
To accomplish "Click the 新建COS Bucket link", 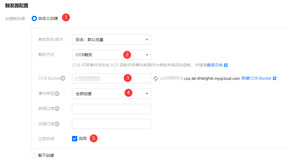I will pos(256,78).
